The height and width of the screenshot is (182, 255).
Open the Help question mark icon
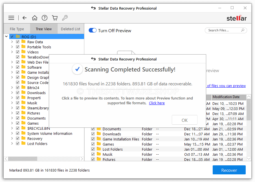(x=44, y=18)
